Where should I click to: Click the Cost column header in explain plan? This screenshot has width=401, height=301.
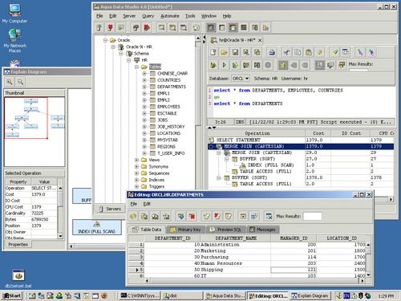[318, 133]
